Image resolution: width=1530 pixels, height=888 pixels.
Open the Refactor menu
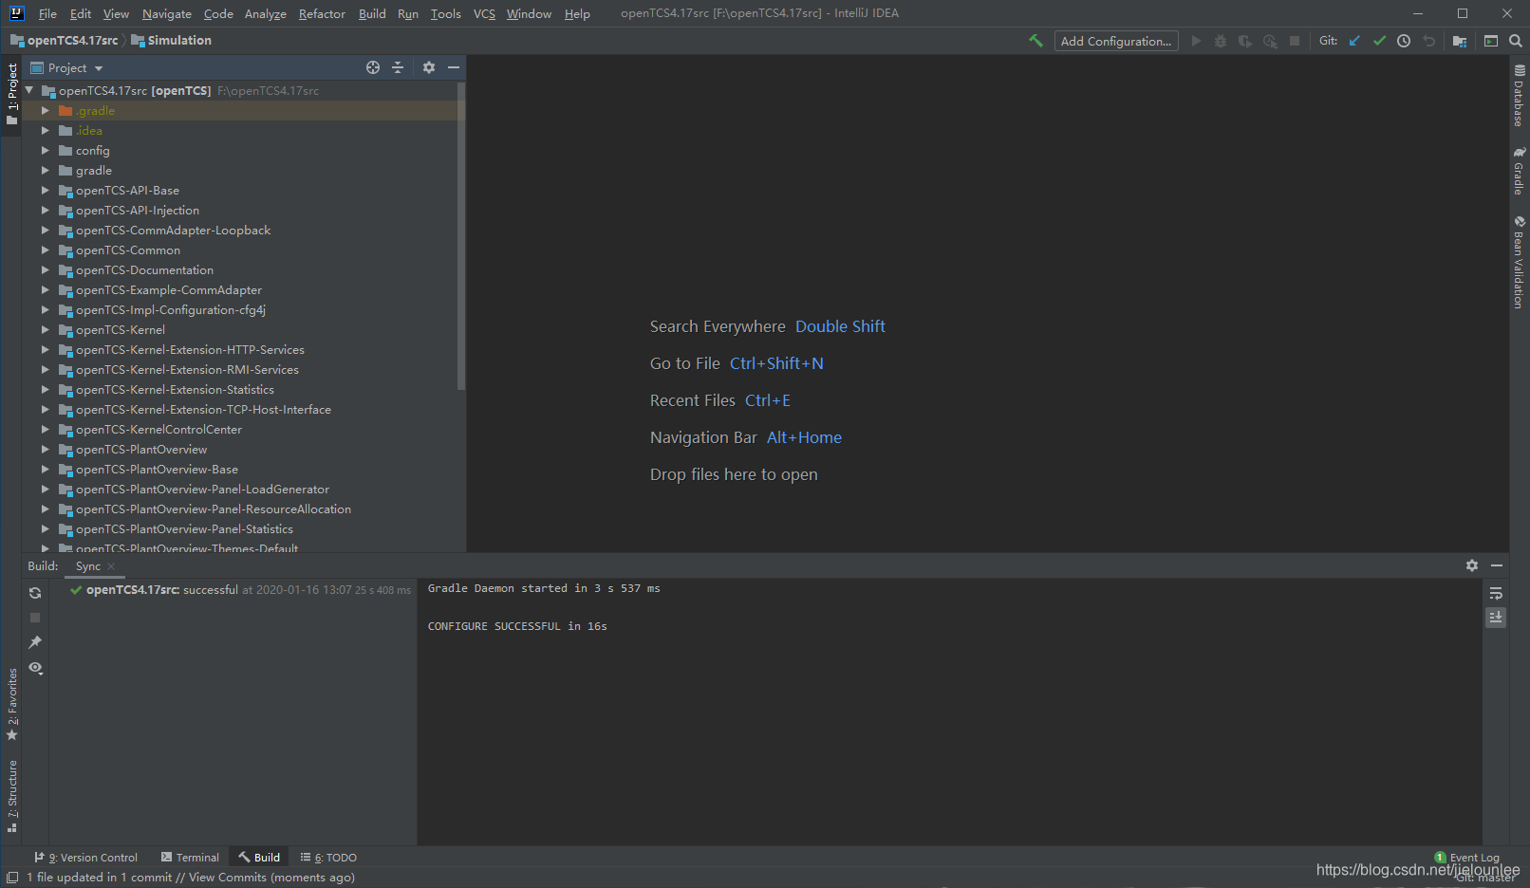(322, 13)
